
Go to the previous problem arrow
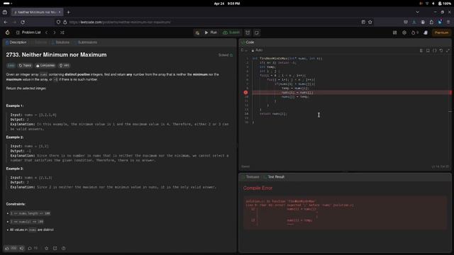click(x=47, y=33)
